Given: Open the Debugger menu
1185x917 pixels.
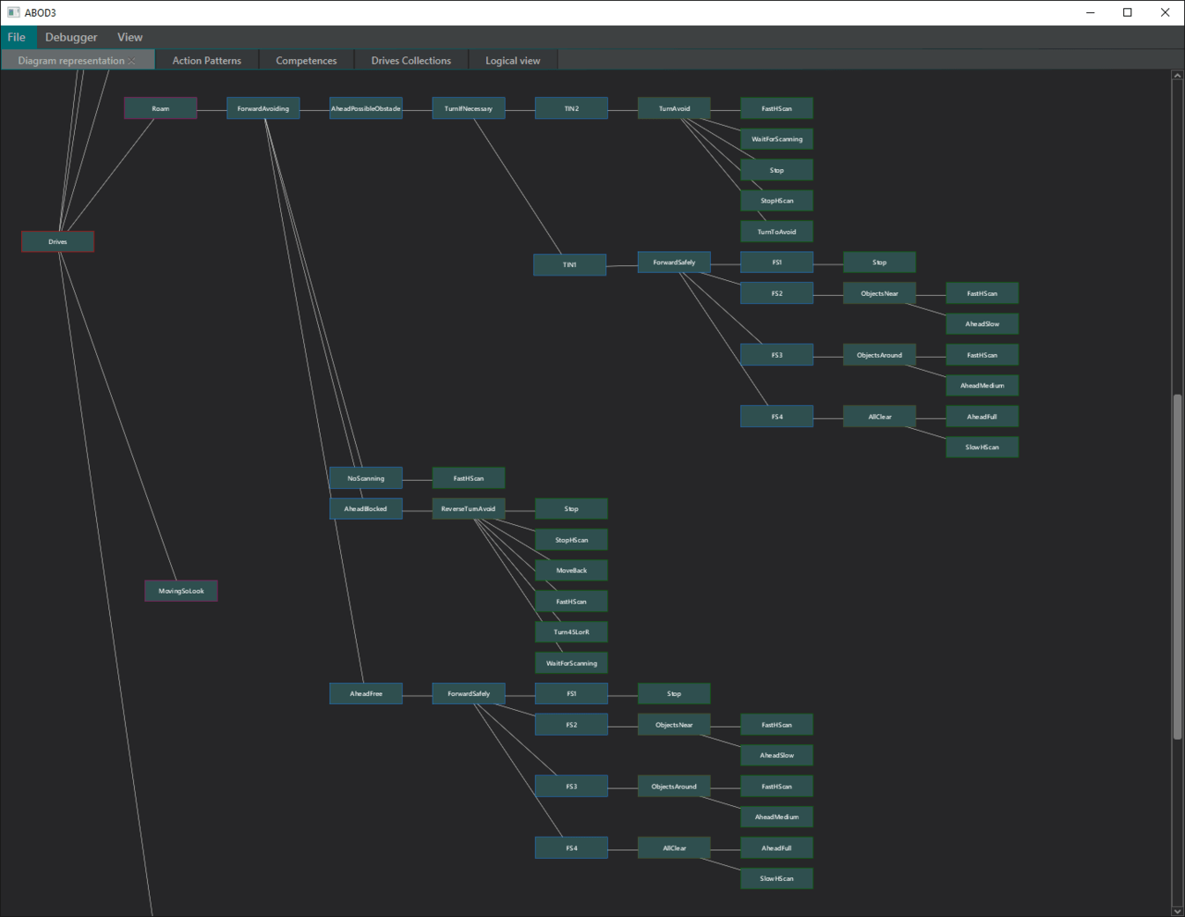Looking at the screenshot, I should (71, 37).
